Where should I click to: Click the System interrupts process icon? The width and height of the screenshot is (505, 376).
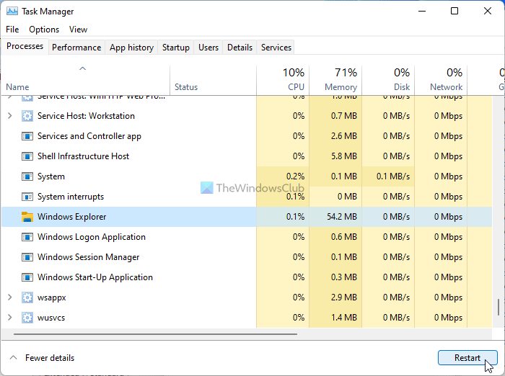pyautogui.click(x=27, y=197)
